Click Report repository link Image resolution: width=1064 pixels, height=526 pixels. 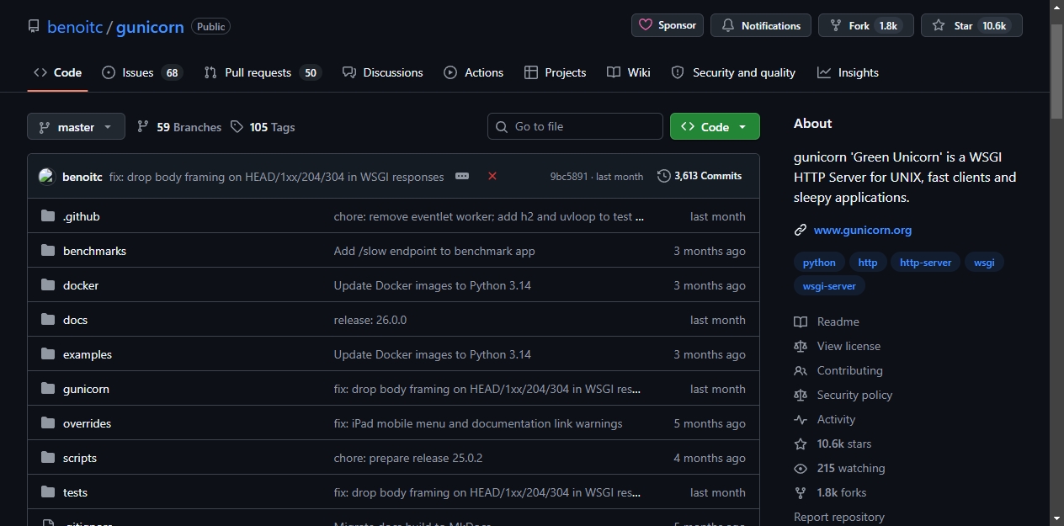click(x=839, y=517)
